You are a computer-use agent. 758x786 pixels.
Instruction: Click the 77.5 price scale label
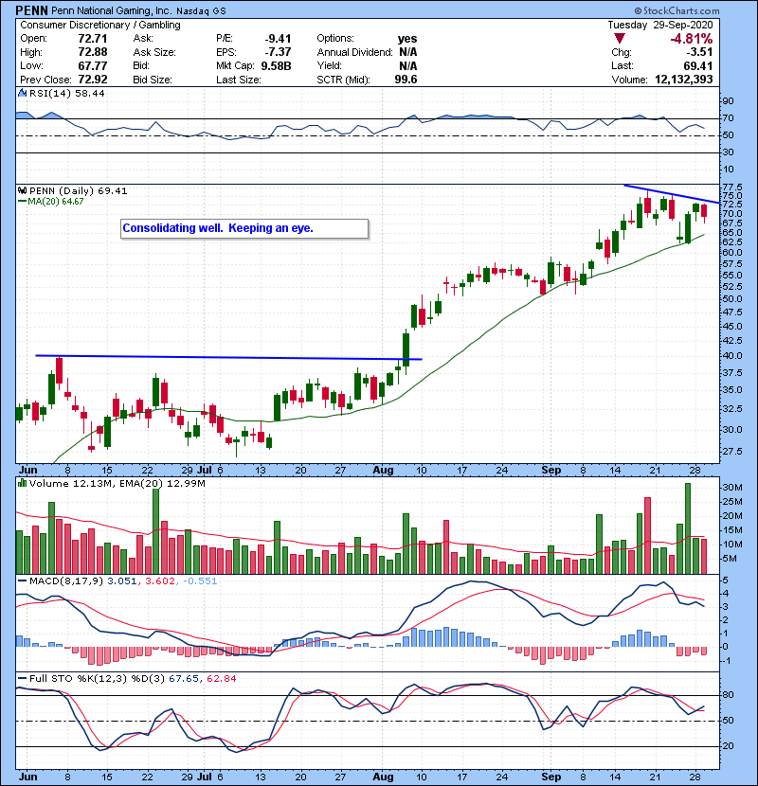[x=732, y=188]
